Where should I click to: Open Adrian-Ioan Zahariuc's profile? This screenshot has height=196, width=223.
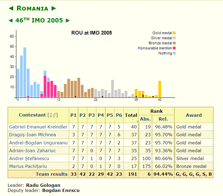(33, 151)
